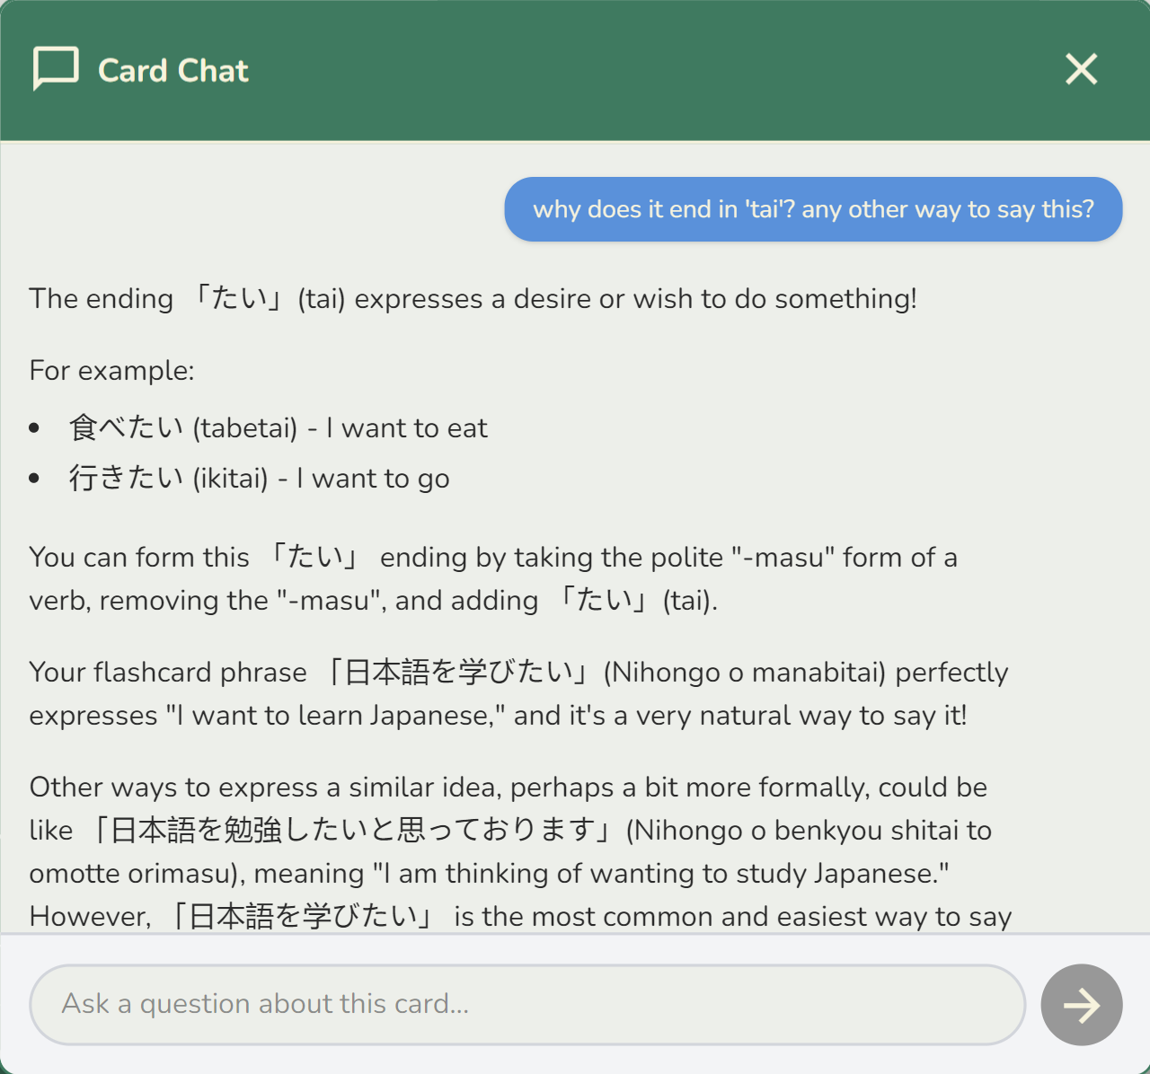Click the bullet dot before 行きたい
Screen dimensions: 1150x1074
pos(34,480)
